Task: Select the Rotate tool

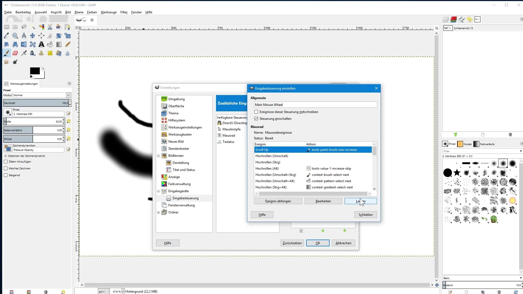Action: [59, 36]
